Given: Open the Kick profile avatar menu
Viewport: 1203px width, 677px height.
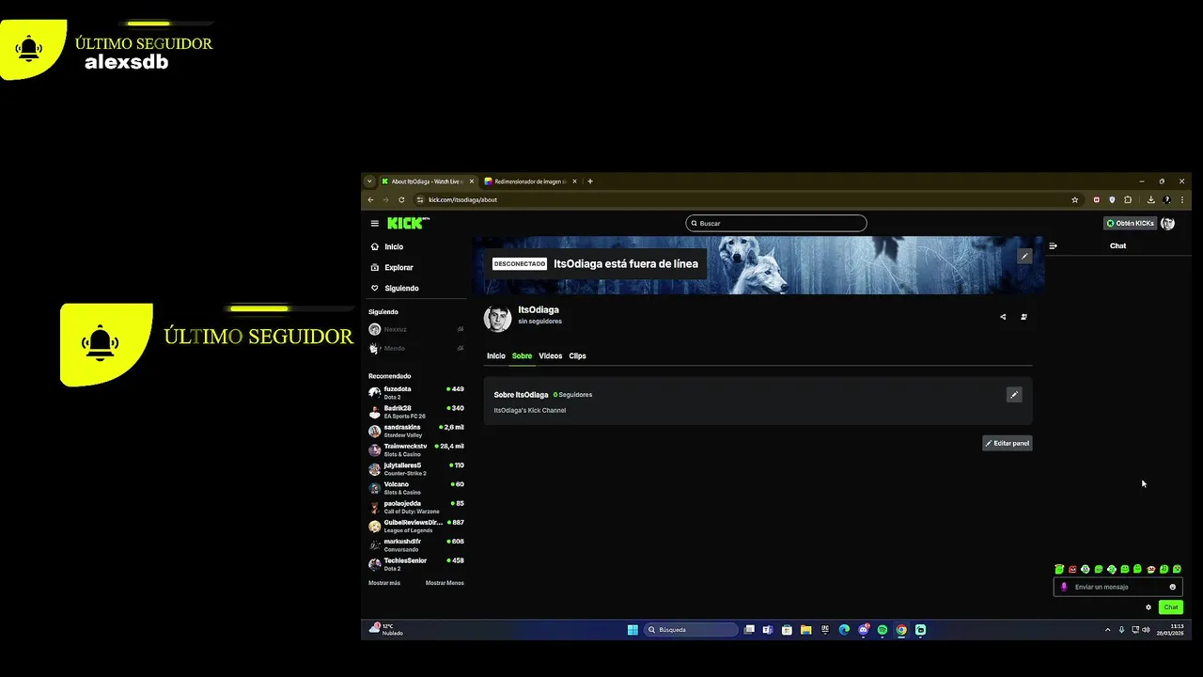Looking at the screenshot, I should [1167, 223].
